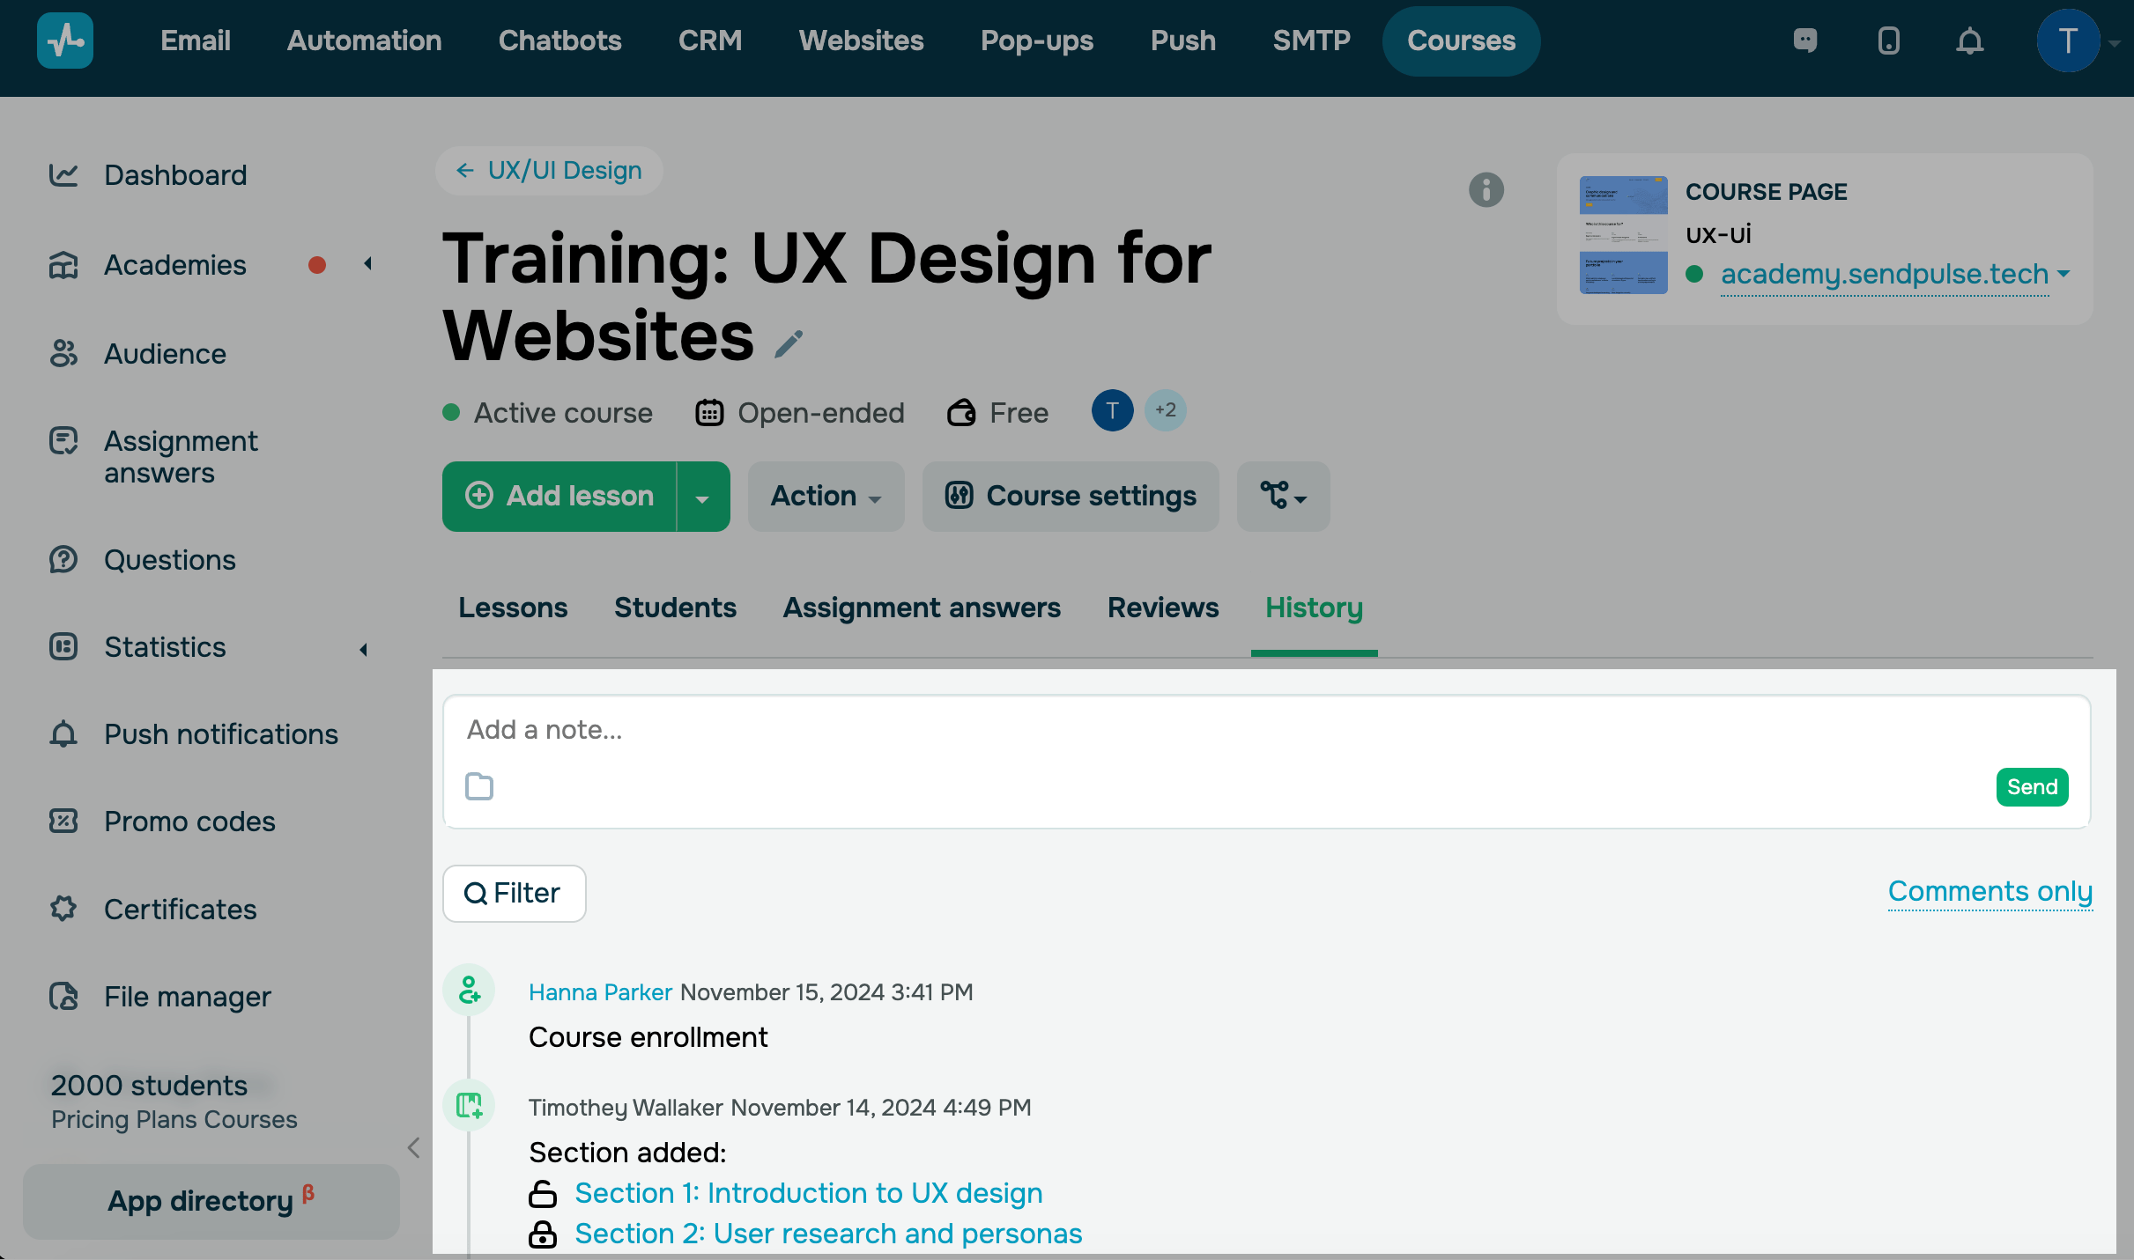Open the Action dropdown menu
This screenshot has height=1260, width=2134.
pyautogui.click(x=826, y=497)
